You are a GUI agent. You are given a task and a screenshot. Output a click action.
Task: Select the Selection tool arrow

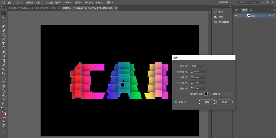pos(4,13)
